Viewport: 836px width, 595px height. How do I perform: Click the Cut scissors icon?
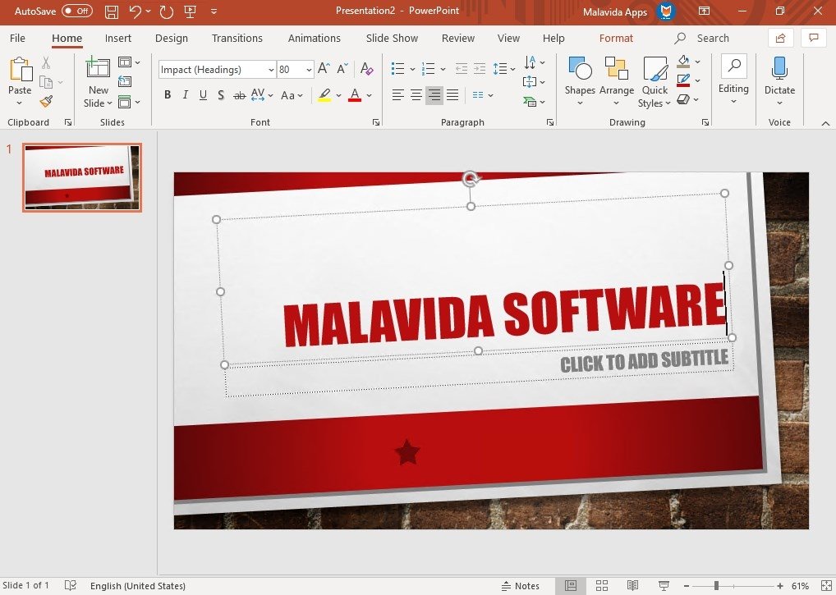click(46, 63)
